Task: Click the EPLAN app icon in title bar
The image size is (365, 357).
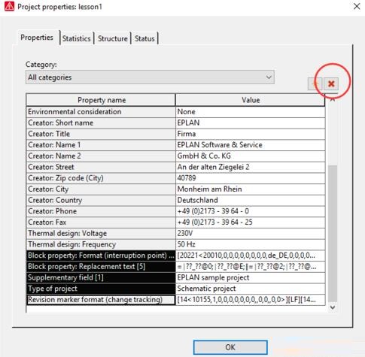Action: pyautogui.click(x=9, y=6)
